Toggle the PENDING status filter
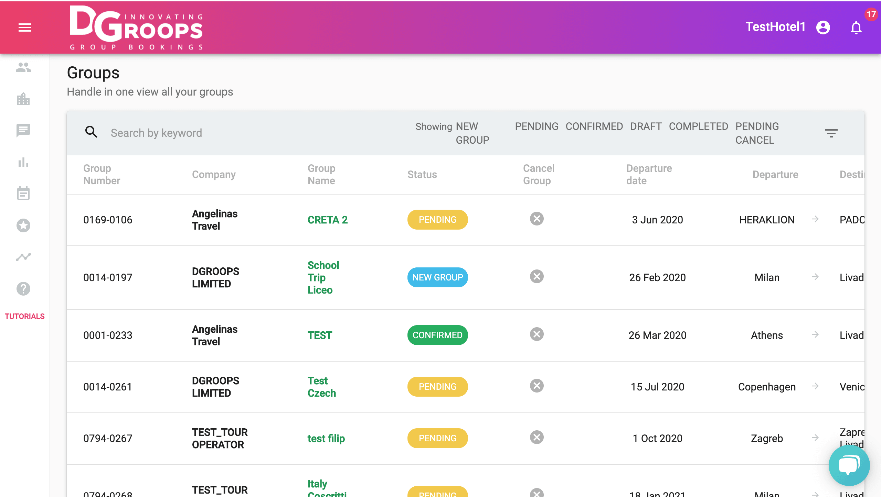The height and width of the screenshot is (497, 881). point(536,126)
